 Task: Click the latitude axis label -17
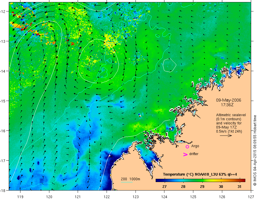(x=3, y=161)
